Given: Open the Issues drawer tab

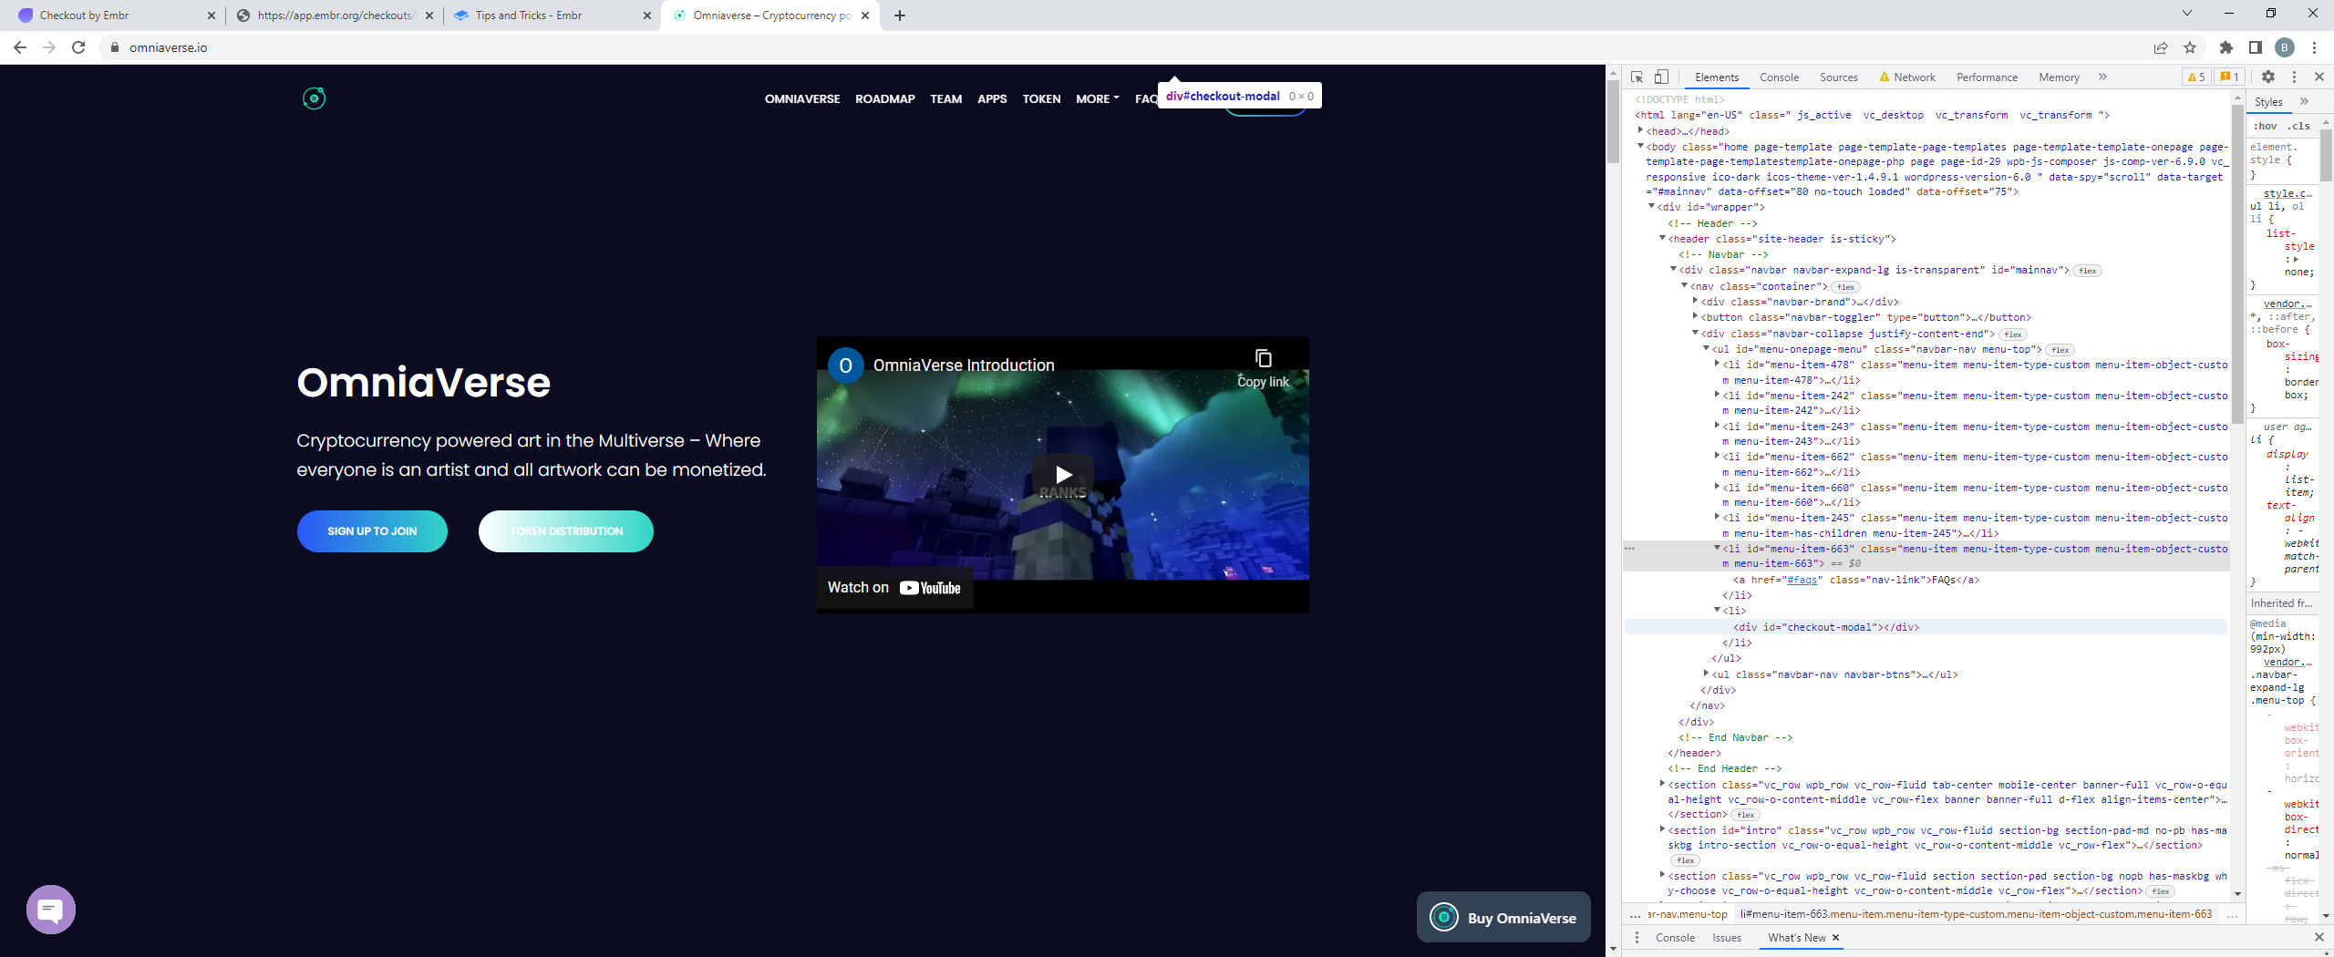Looking at the screenshot, I should 1726,937.
